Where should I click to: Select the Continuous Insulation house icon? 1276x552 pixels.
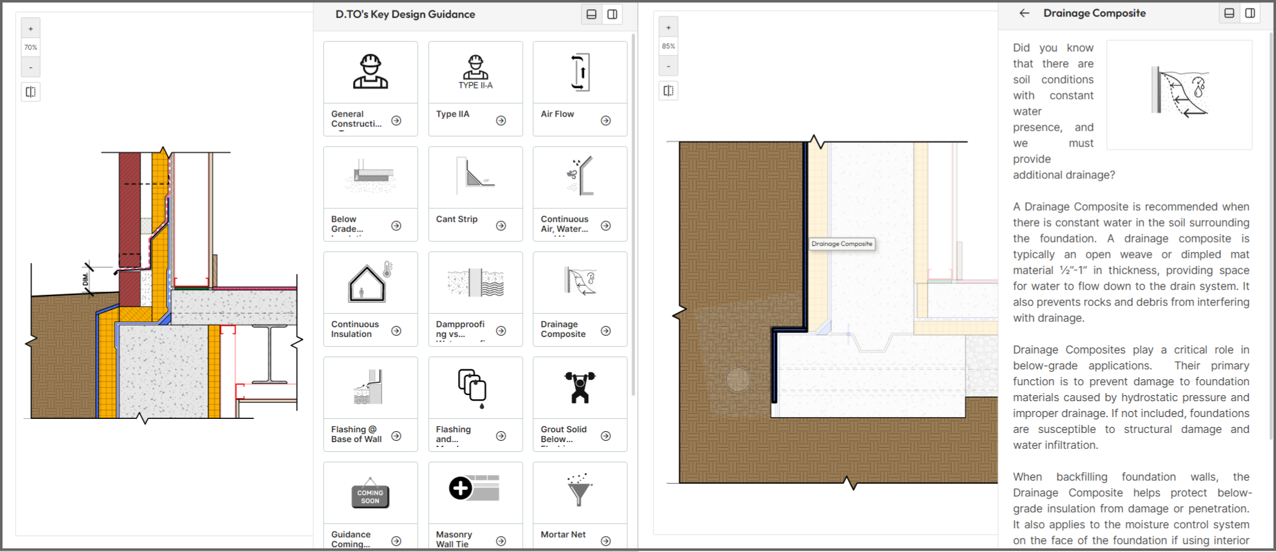370,283
